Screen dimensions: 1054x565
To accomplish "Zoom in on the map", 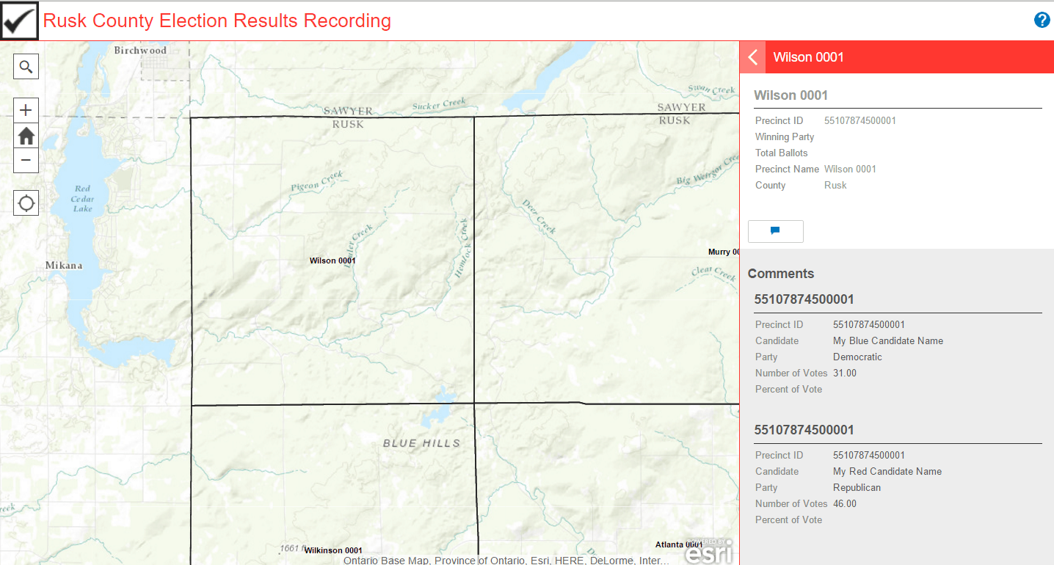I will (x=26, y=111).
